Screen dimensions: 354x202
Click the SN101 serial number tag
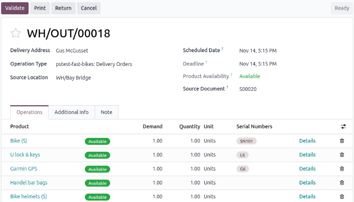coord(247,141)
